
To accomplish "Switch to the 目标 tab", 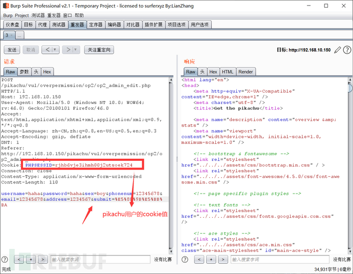I will (29, 25).
